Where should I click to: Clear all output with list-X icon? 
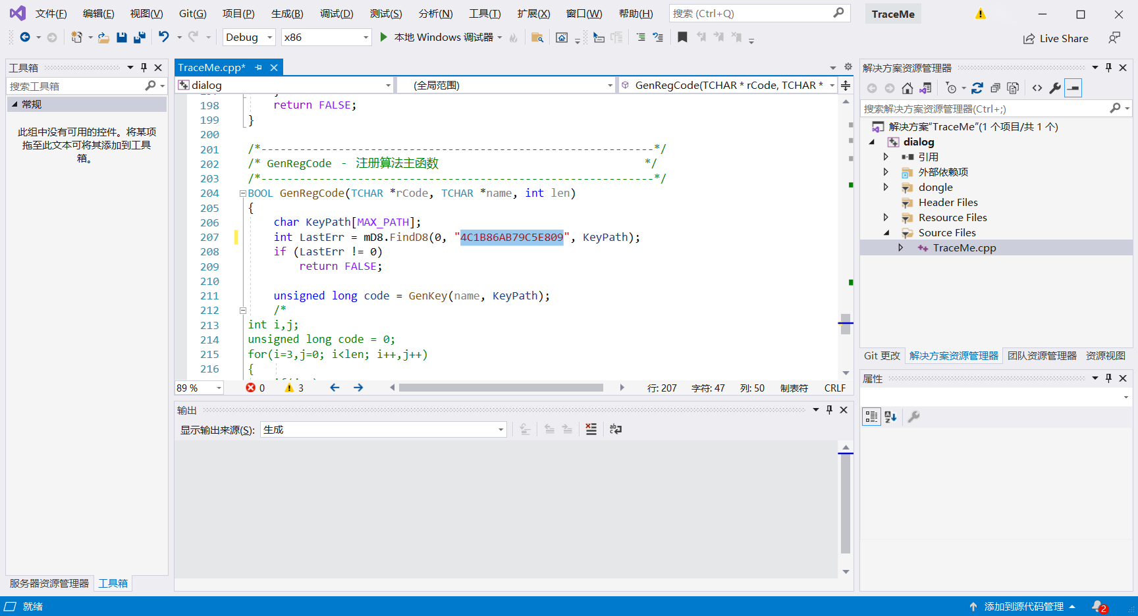coord(591,429)
